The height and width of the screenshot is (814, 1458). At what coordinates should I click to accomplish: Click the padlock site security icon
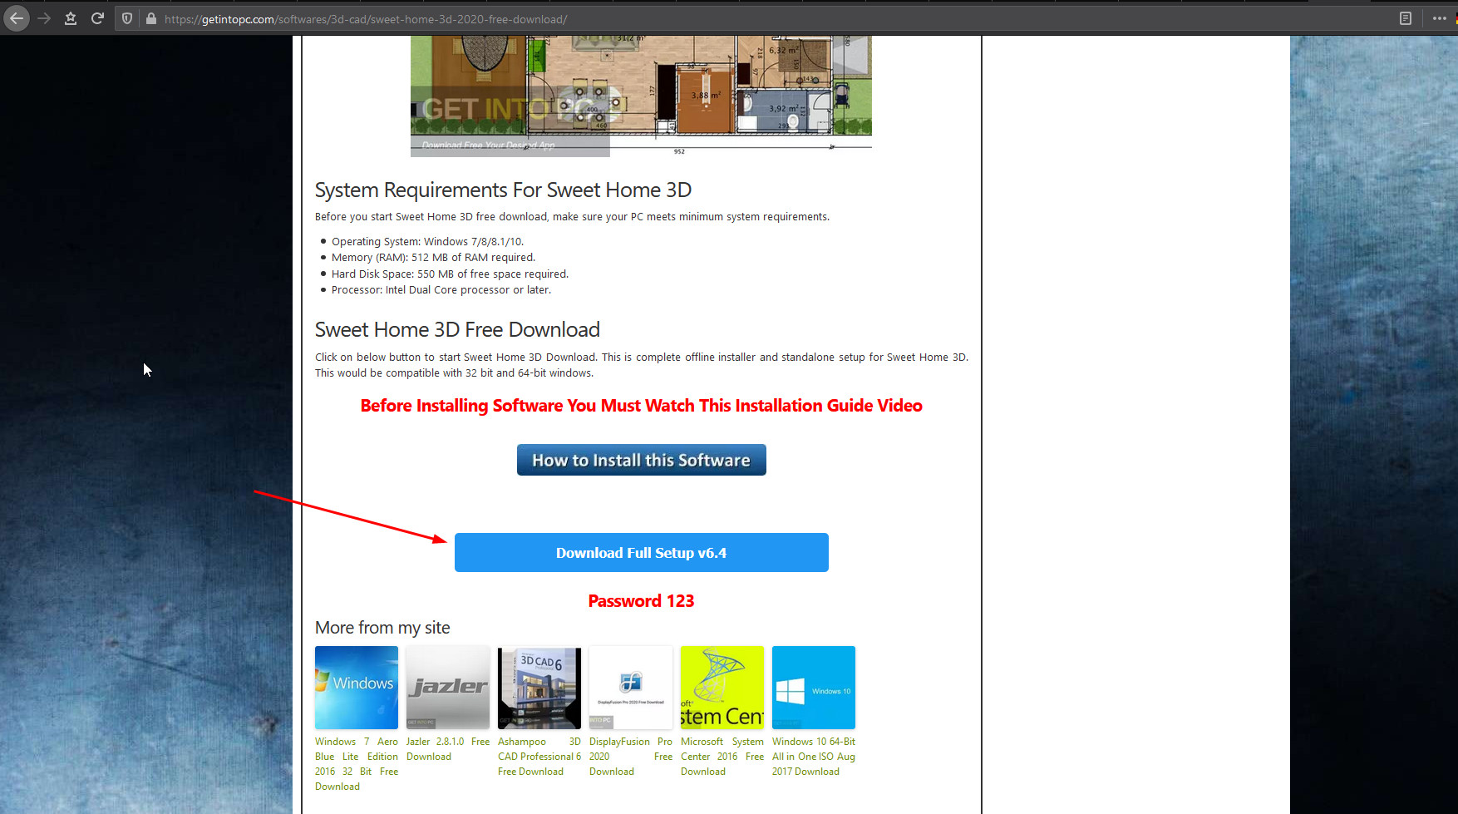pos(151,18)
